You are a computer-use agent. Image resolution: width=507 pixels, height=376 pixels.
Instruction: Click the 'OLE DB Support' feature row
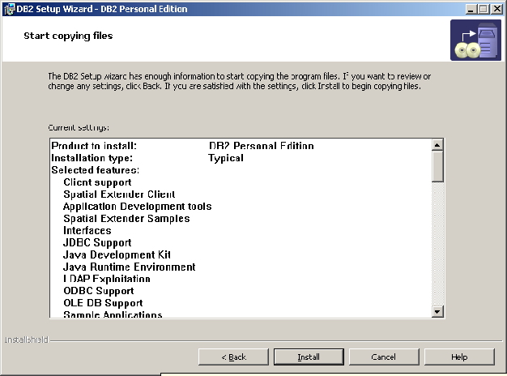click(x=103, y=303)
